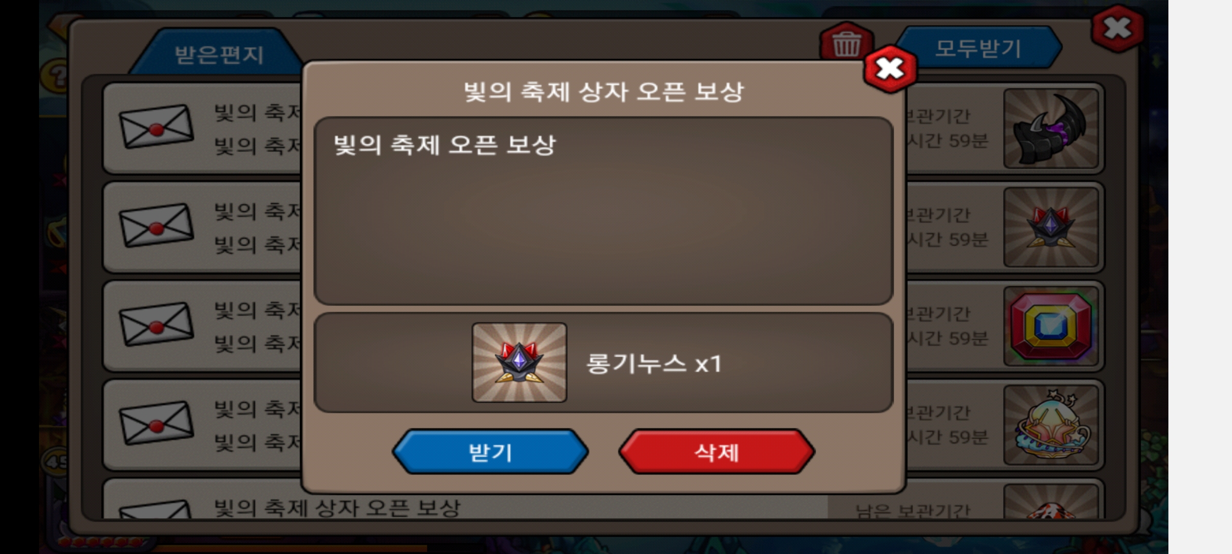Click the star egg reward icon
Viewport: 1232px width, 554px height.
point(1051,425)
